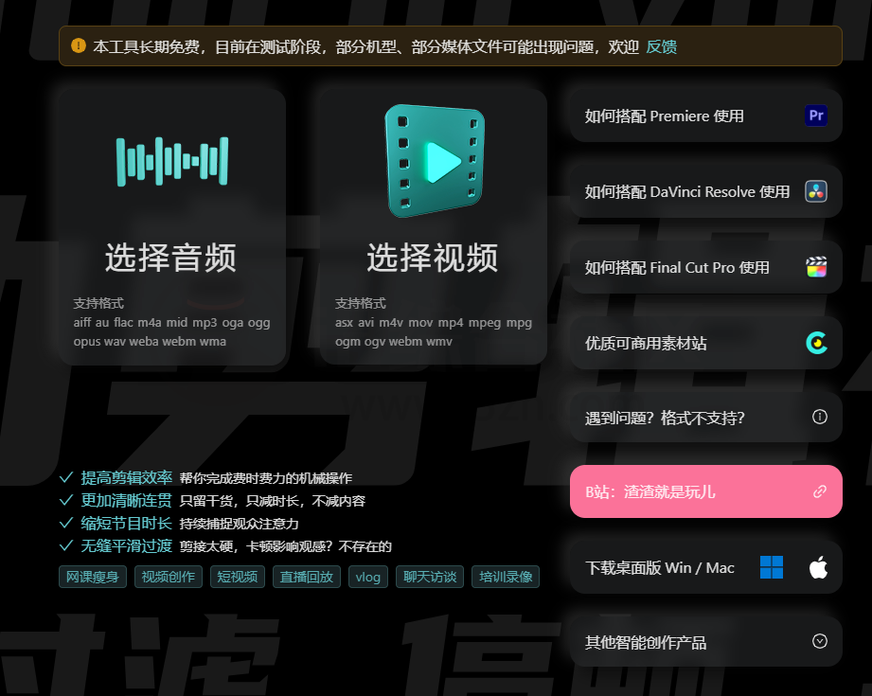
Task: Click 持续捕捉观众注意力 description
Action: [239, 524]
